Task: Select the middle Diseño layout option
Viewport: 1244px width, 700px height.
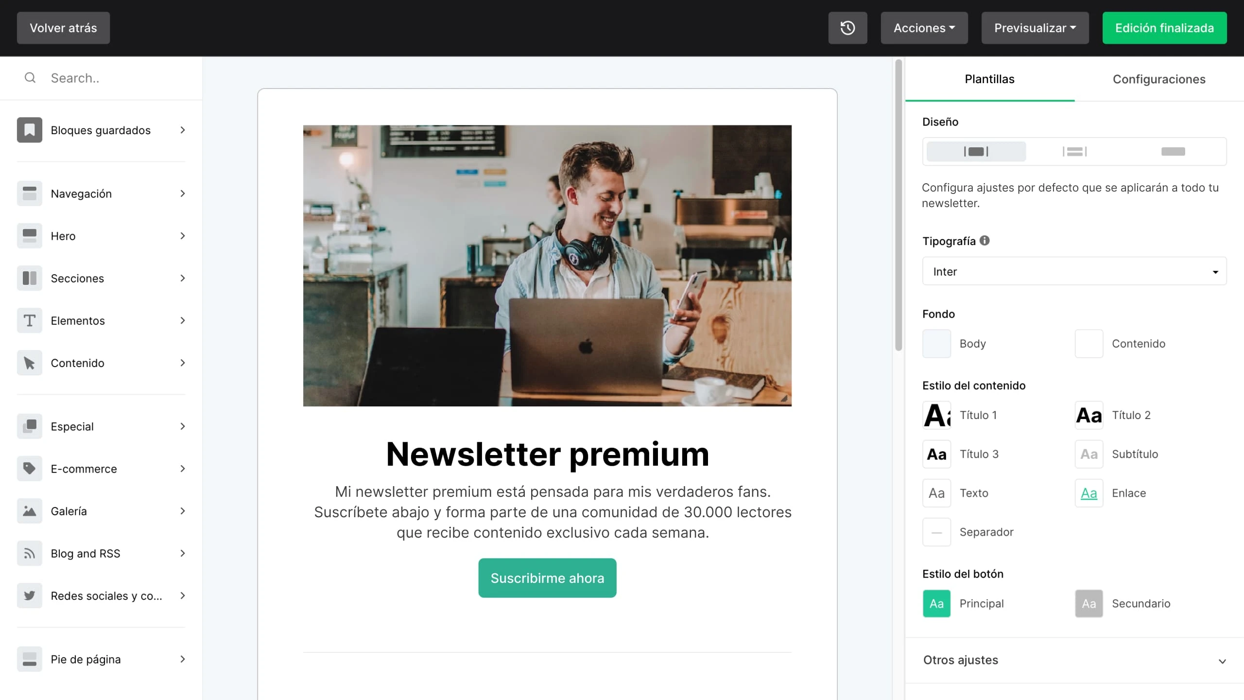Action: 1074,152
